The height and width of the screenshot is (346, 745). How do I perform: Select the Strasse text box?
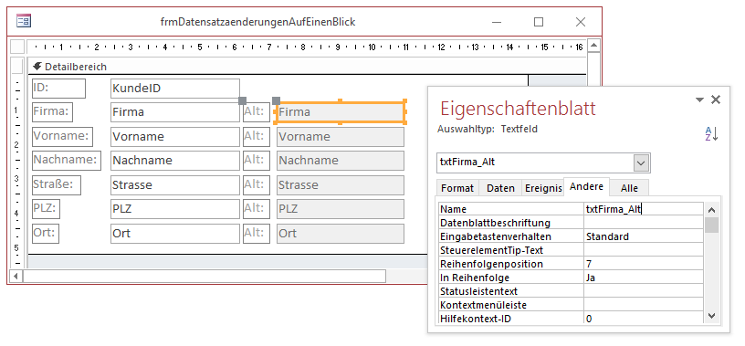click(x=175, y=185)
